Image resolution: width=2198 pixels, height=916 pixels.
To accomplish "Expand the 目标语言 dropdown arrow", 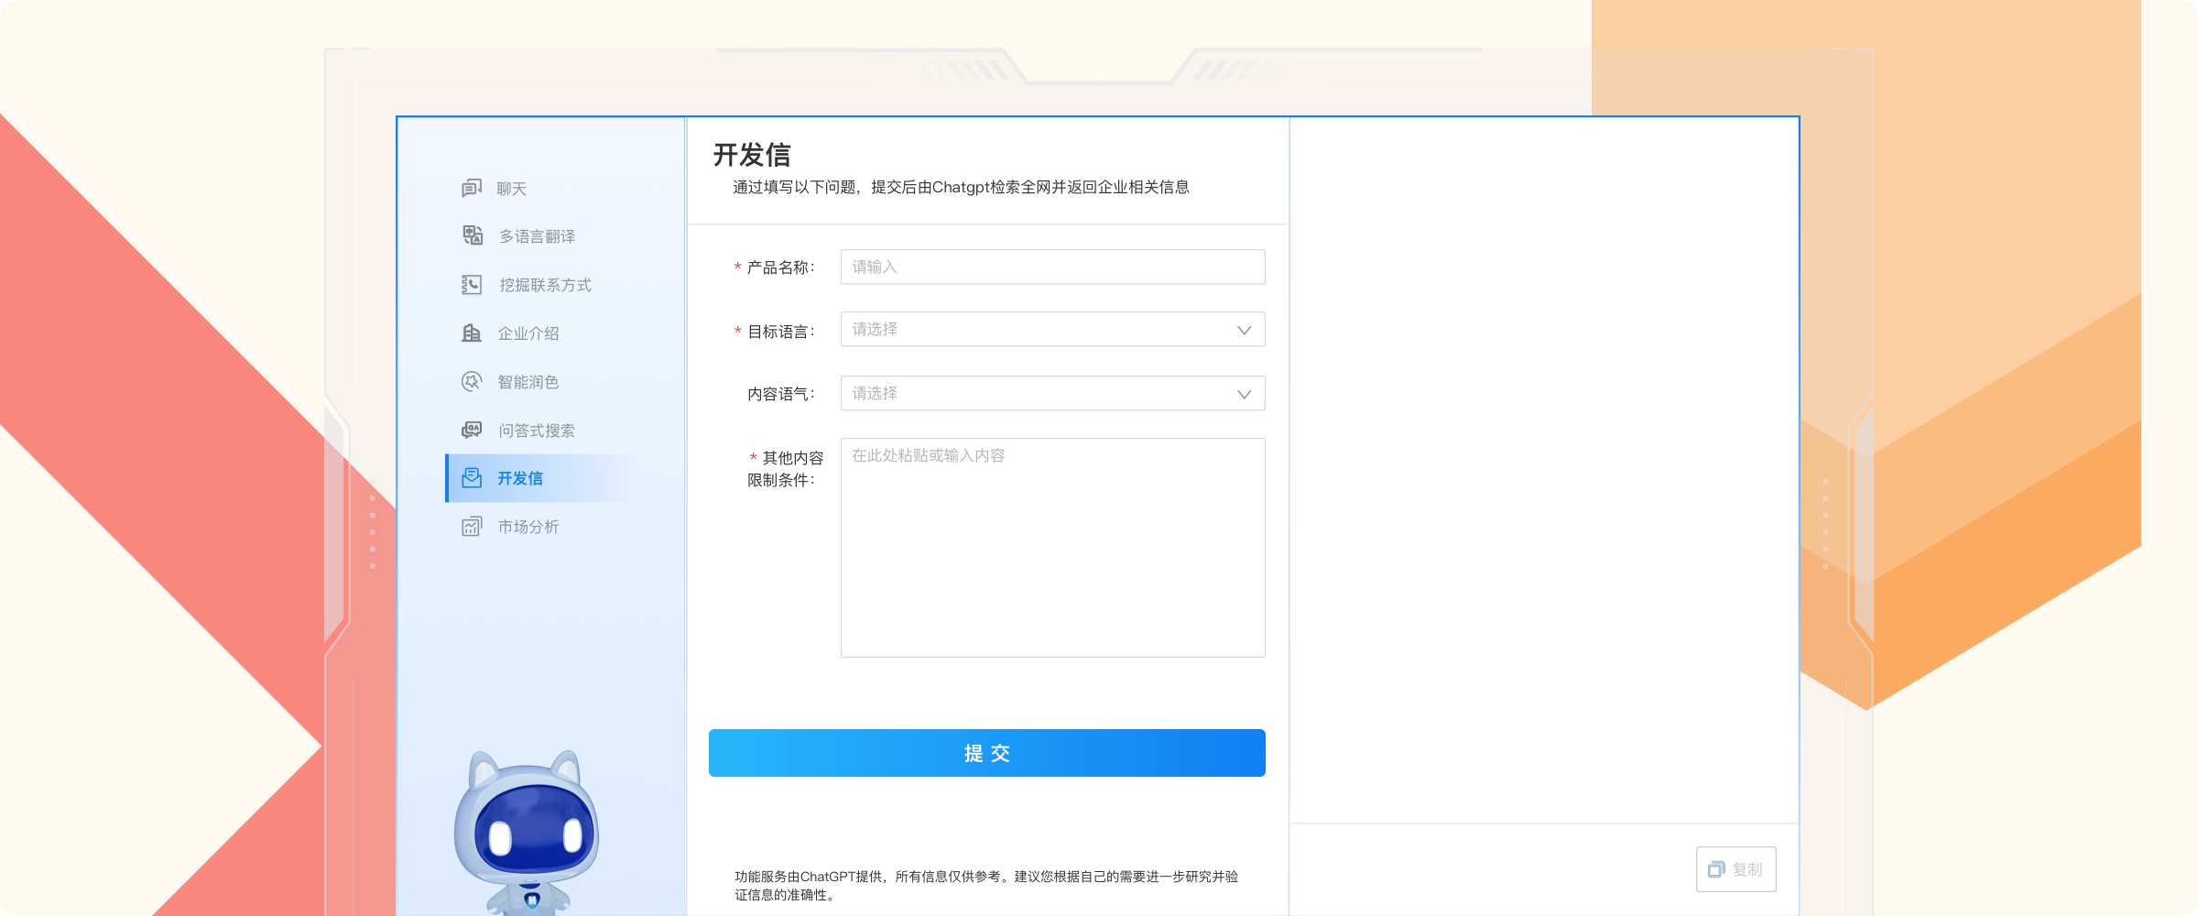I will coord(1244,331).
